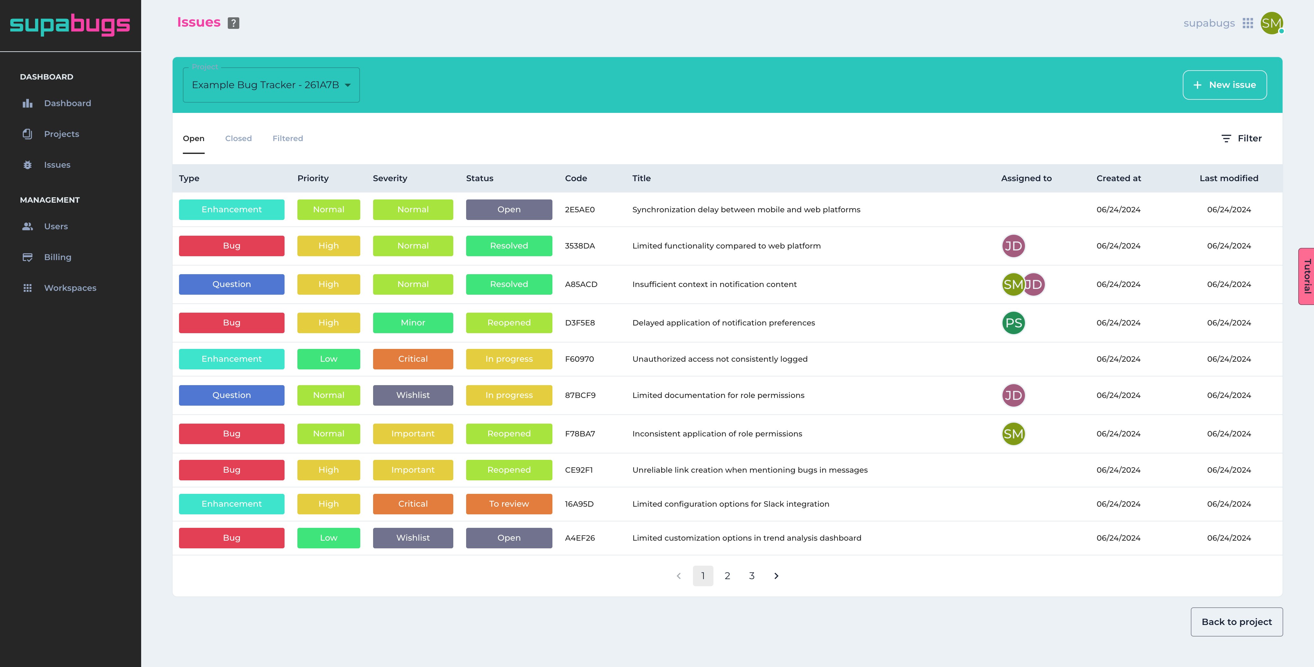Open the SM user avatar menu

[x=1271, y=23]
